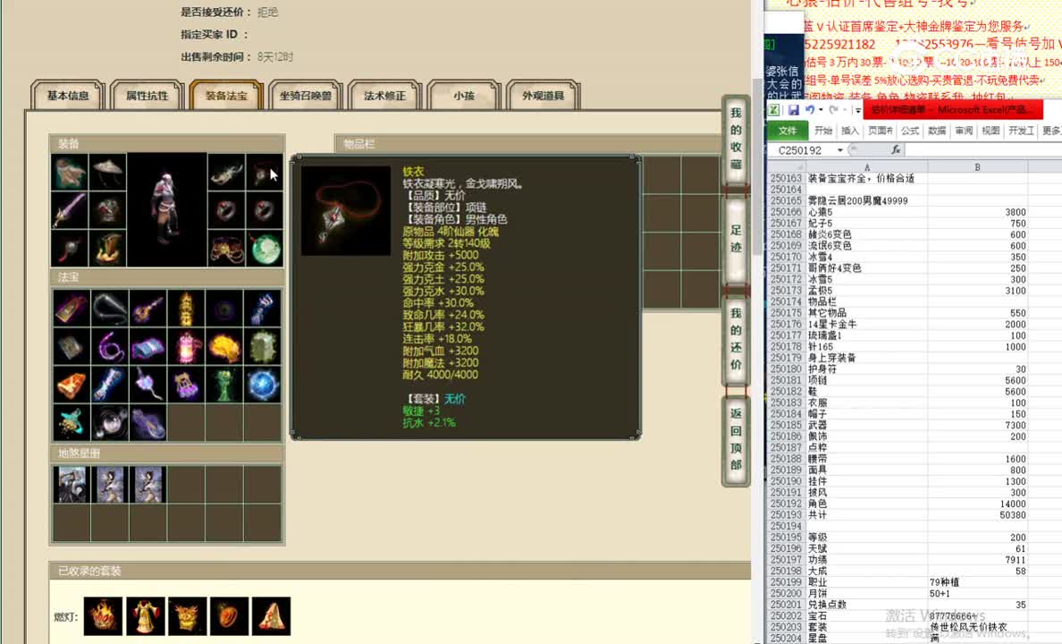Image resolution: width=1062 pixels, height=644 pixels.
Task: Click the Excel formula bar input
Action: tap(982, 149)
